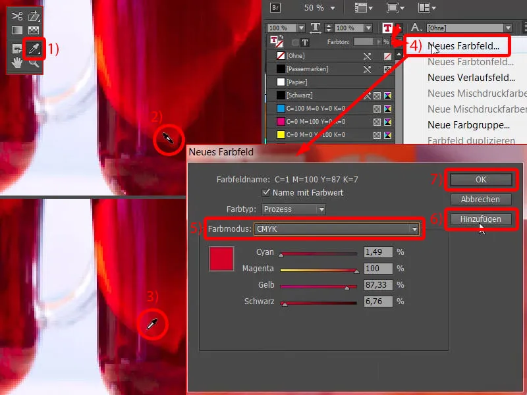Open the 50 % zoom level dropdown

pos(333,8)
